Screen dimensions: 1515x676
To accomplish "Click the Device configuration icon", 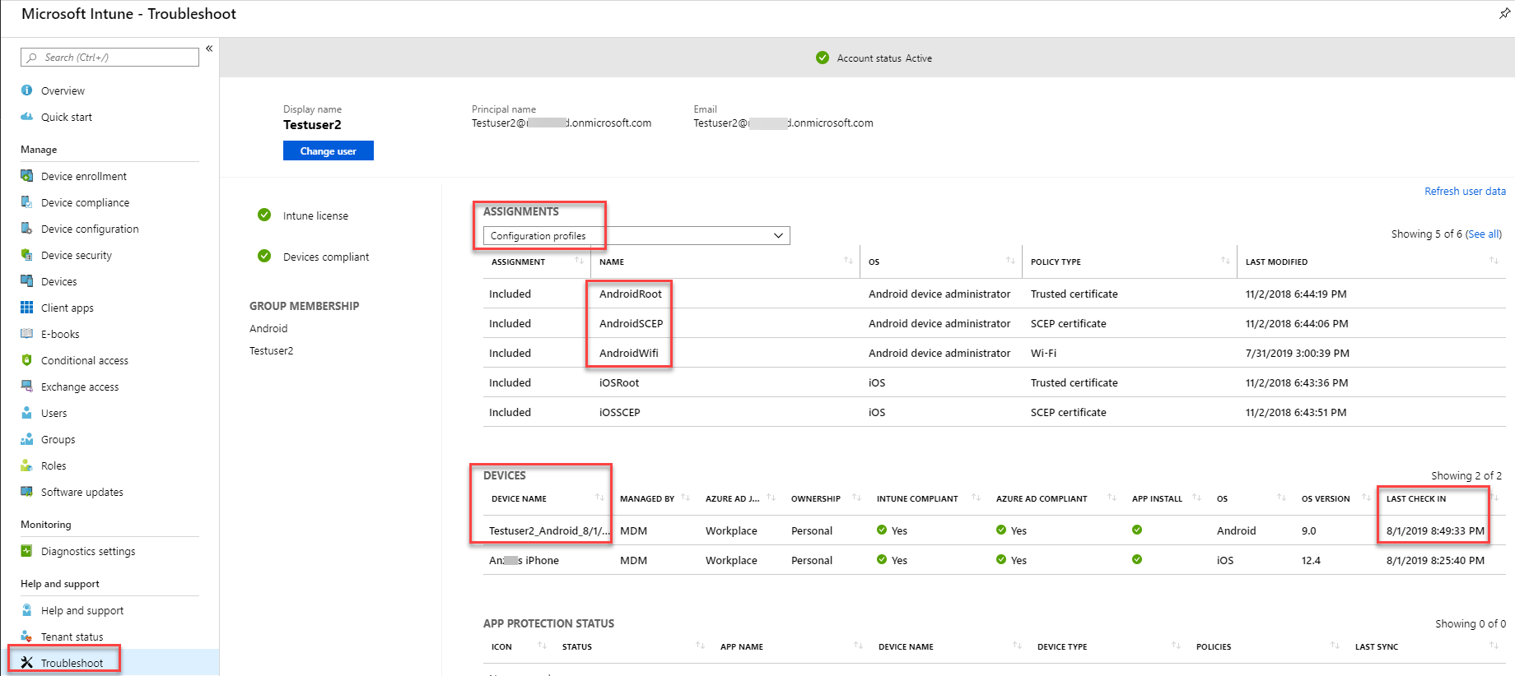I will pyautogui.click(x=26, y=229).
